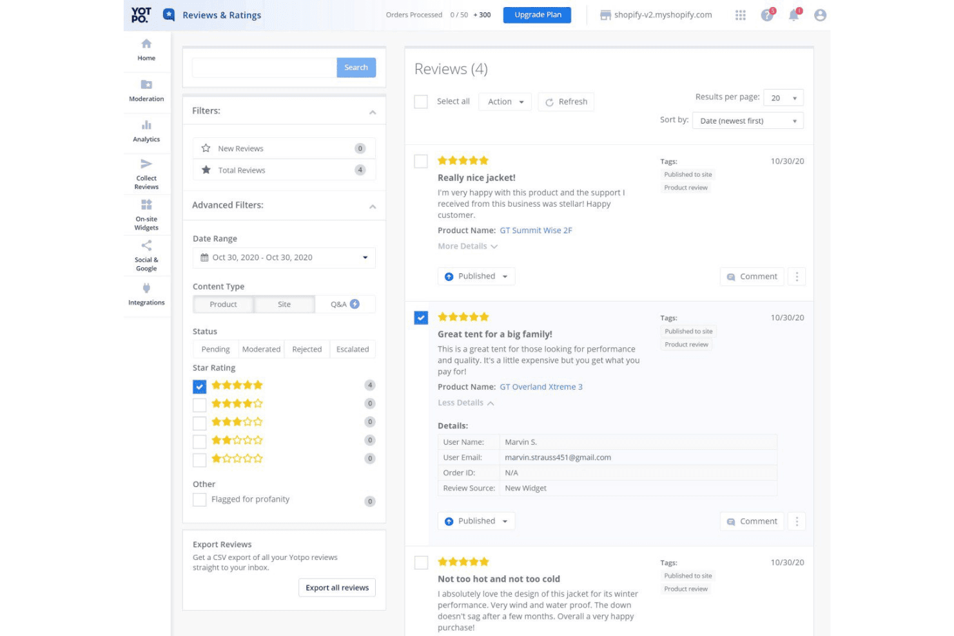Screen dimensions: 954x636
Task: Click the Yotpo logo
Action: (141, 15)
